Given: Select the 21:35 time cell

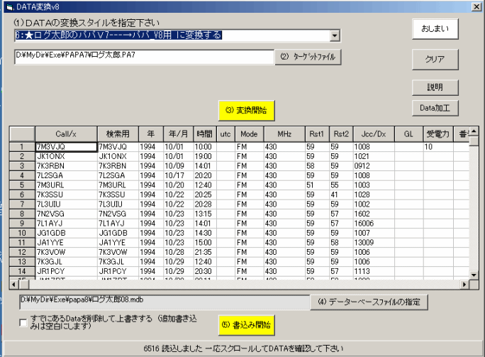Looking at the screenshot, I should [205, 253].
